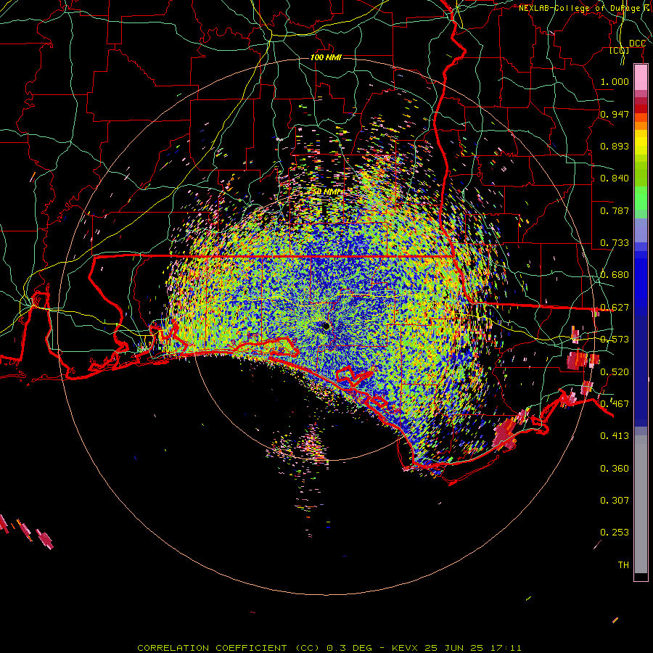This screenshot has width=653, height=653.
Task: Click the 50 NMI range ring label
Action: tap(327, 192)
